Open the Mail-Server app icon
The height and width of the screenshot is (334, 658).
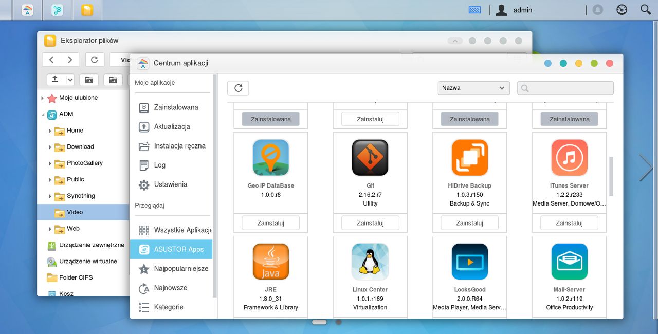click(569, 262)
